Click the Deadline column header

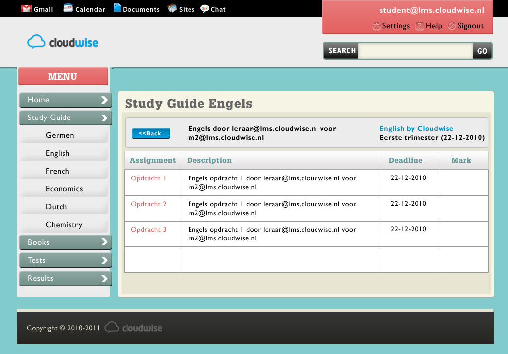pyautogui.click(x=406, y=160)
